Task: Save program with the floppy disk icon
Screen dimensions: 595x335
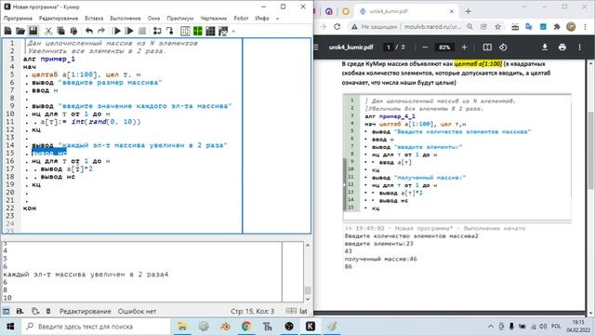Action: pos(33,31)
